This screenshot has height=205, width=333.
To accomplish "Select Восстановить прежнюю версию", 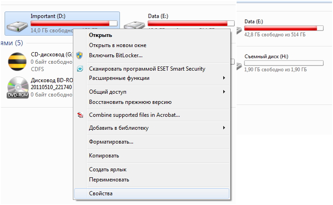I will click(x=130, y=102).
